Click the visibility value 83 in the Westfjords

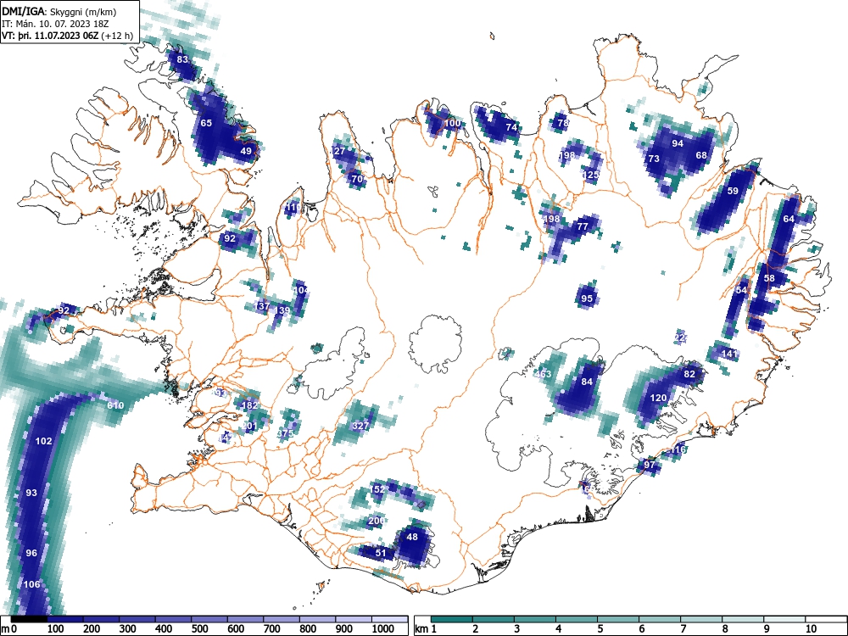click(183, 59)
